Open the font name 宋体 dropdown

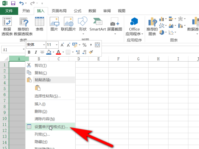tap(44, 45)
